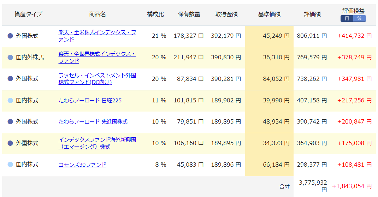
Task: Click the color dot in コモンズ30 row
Action: [x=10, y=165]
